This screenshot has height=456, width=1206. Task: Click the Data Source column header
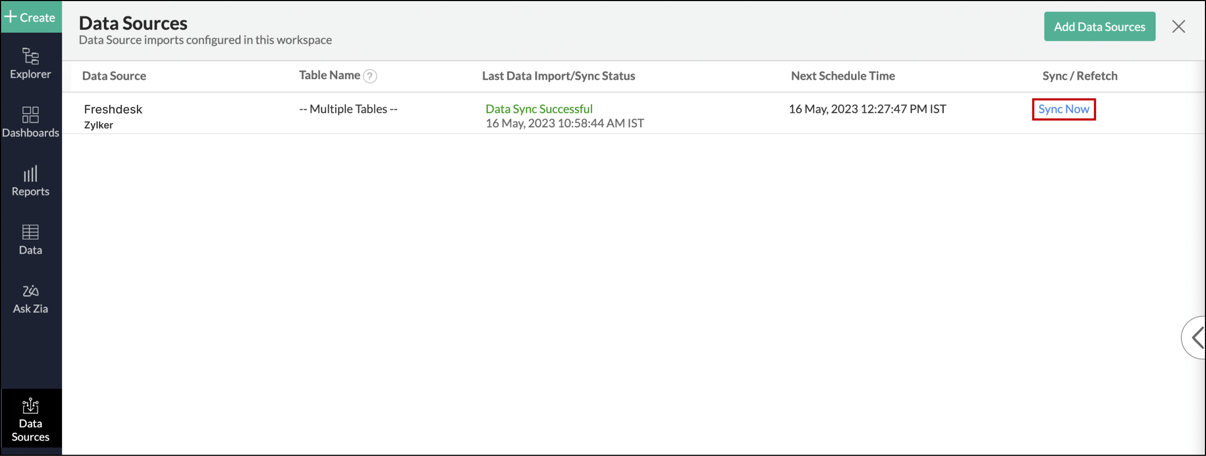tap(114, 76)
